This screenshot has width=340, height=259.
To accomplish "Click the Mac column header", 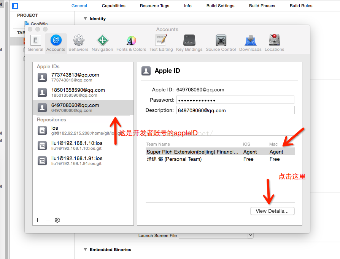I will click(273, 144).
